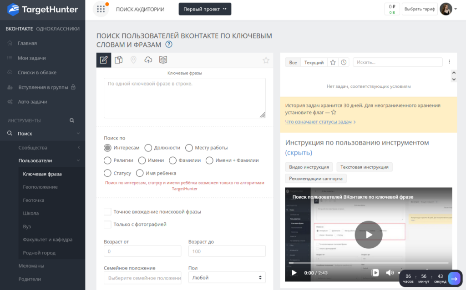Viewport: 466px width, 290px height.
Task: Click the copy documents toolbar icon
Action: [x=119, y=60]
